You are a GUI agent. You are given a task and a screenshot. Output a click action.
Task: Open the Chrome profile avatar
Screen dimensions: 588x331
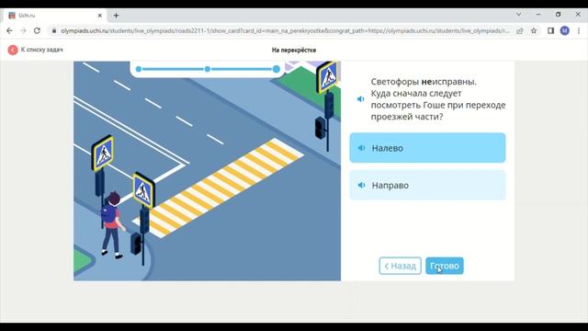(x=565, y=30)
